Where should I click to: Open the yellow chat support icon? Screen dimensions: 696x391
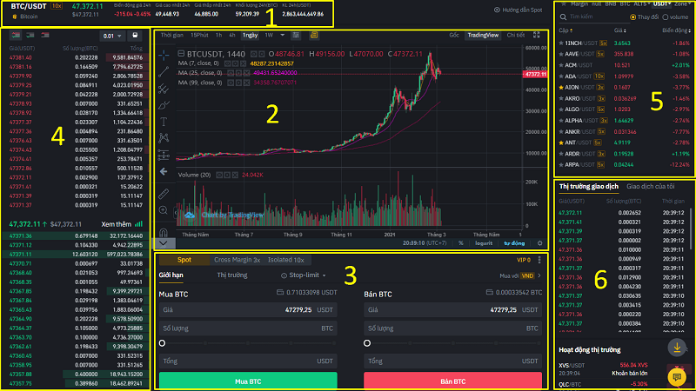(x=677, y=377)
